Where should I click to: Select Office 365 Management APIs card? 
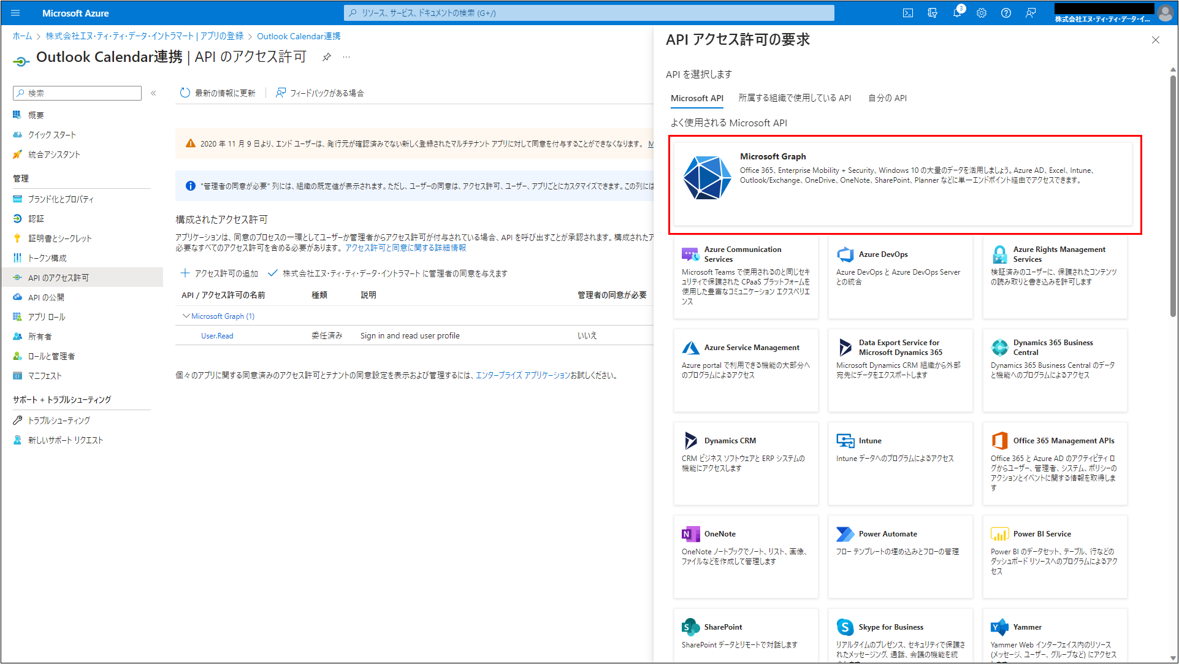click(x=1055, y=464)
